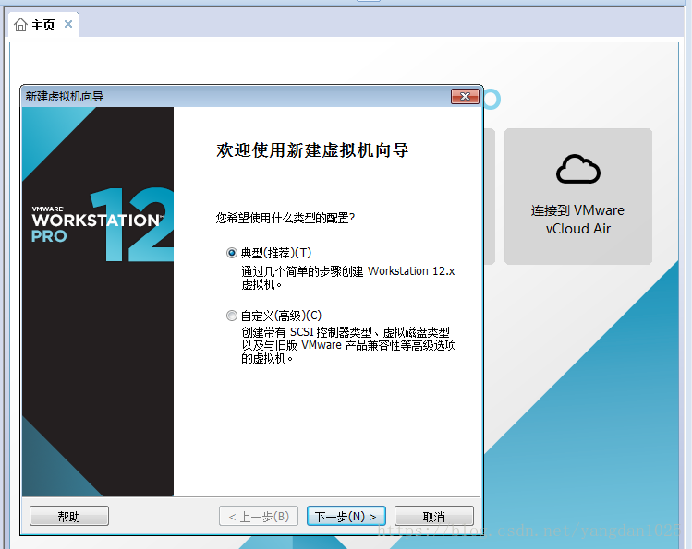
Task: Open help with the 帮助 button
Action: [x=69, y=516]
